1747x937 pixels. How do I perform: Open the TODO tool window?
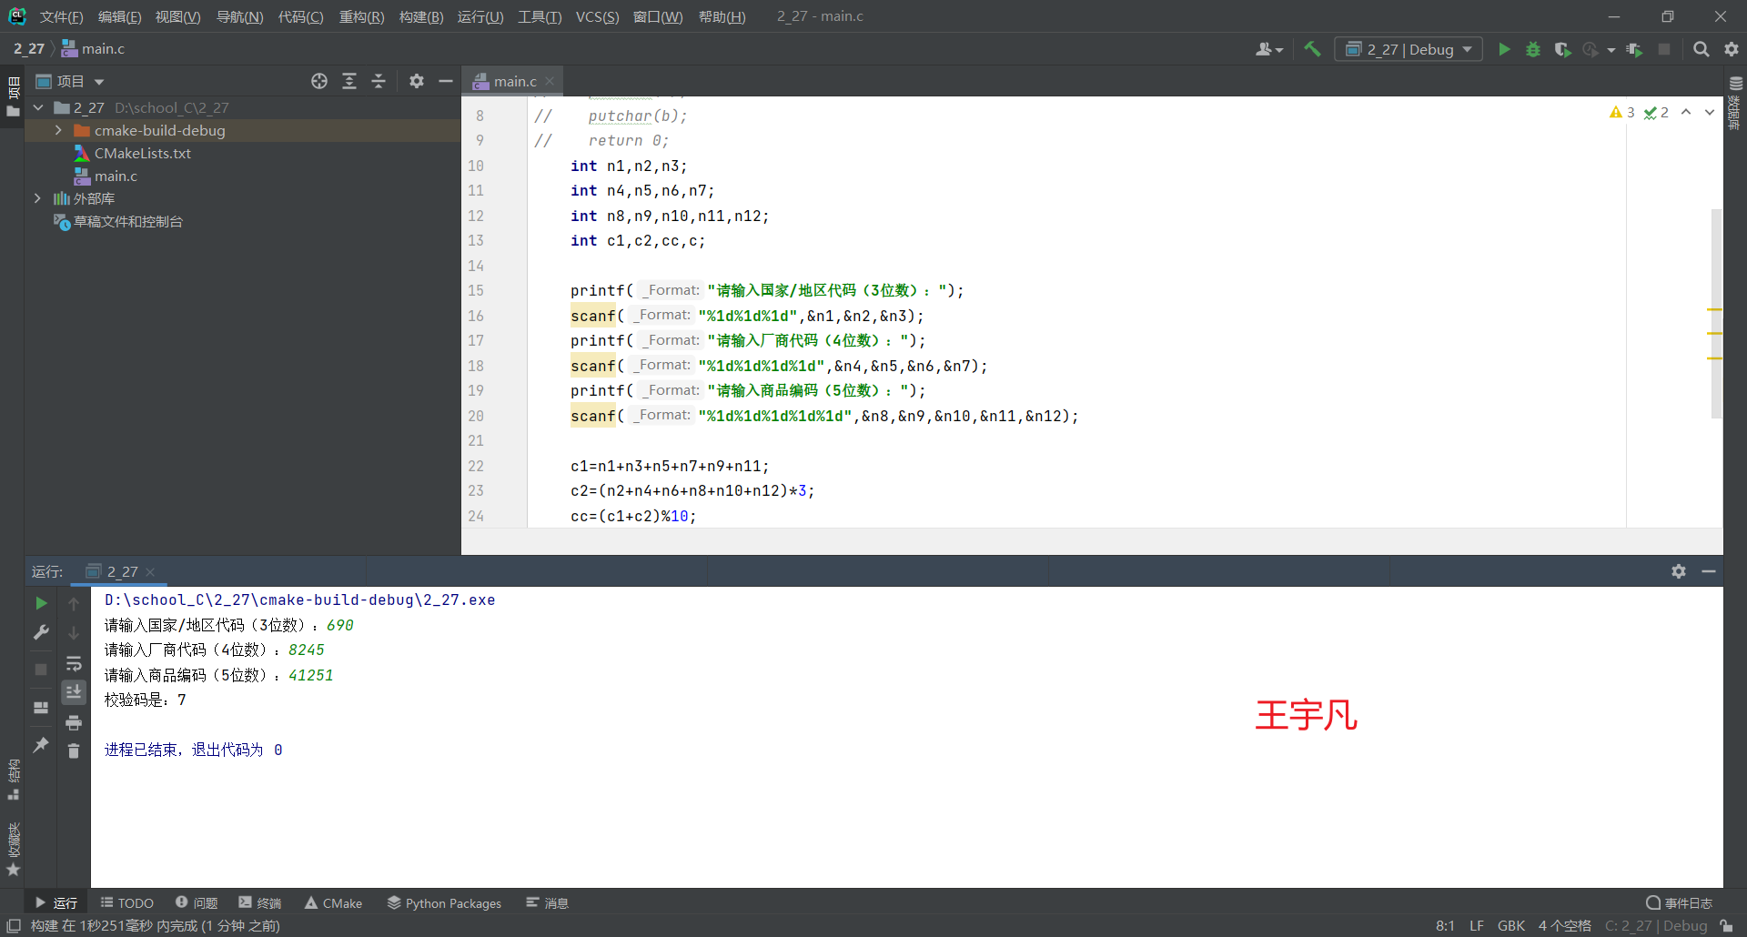tap(126, 902)
